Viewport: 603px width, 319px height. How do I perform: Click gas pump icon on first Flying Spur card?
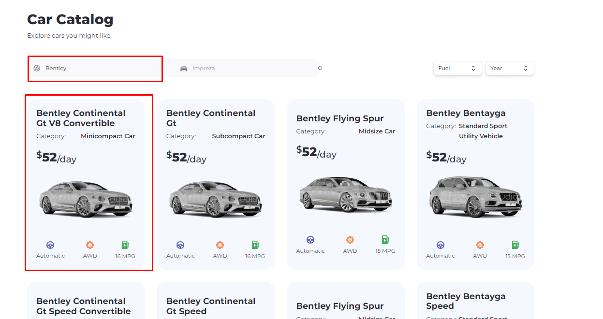click(x=385, y=240)
